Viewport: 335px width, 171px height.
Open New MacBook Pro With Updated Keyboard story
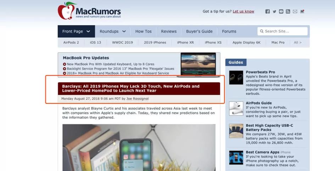click(111, 64)
